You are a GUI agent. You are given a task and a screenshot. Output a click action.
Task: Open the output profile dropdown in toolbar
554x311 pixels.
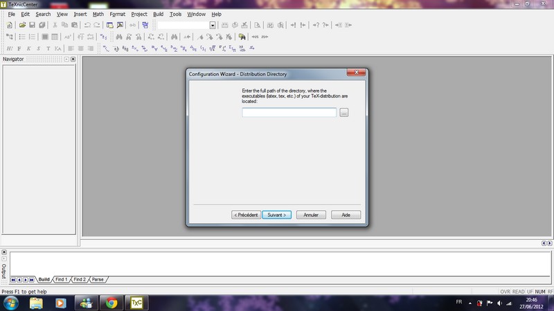(x=213, y=25)
